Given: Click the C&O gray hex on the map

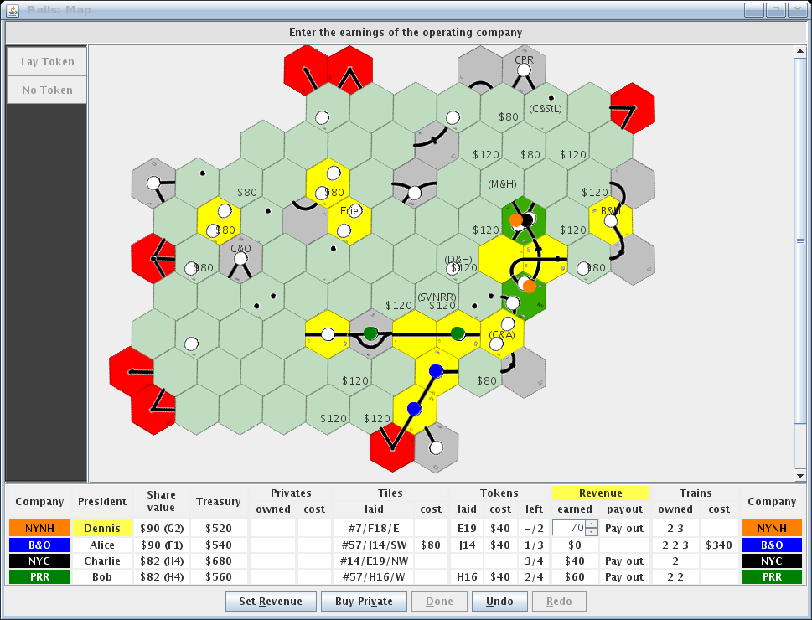Looking at the screenshot, I should [240, 258].
